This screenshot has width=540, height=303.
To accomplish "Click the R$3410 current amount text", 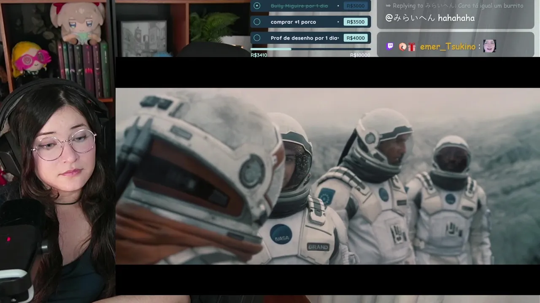I will click(x=259, y=55).
